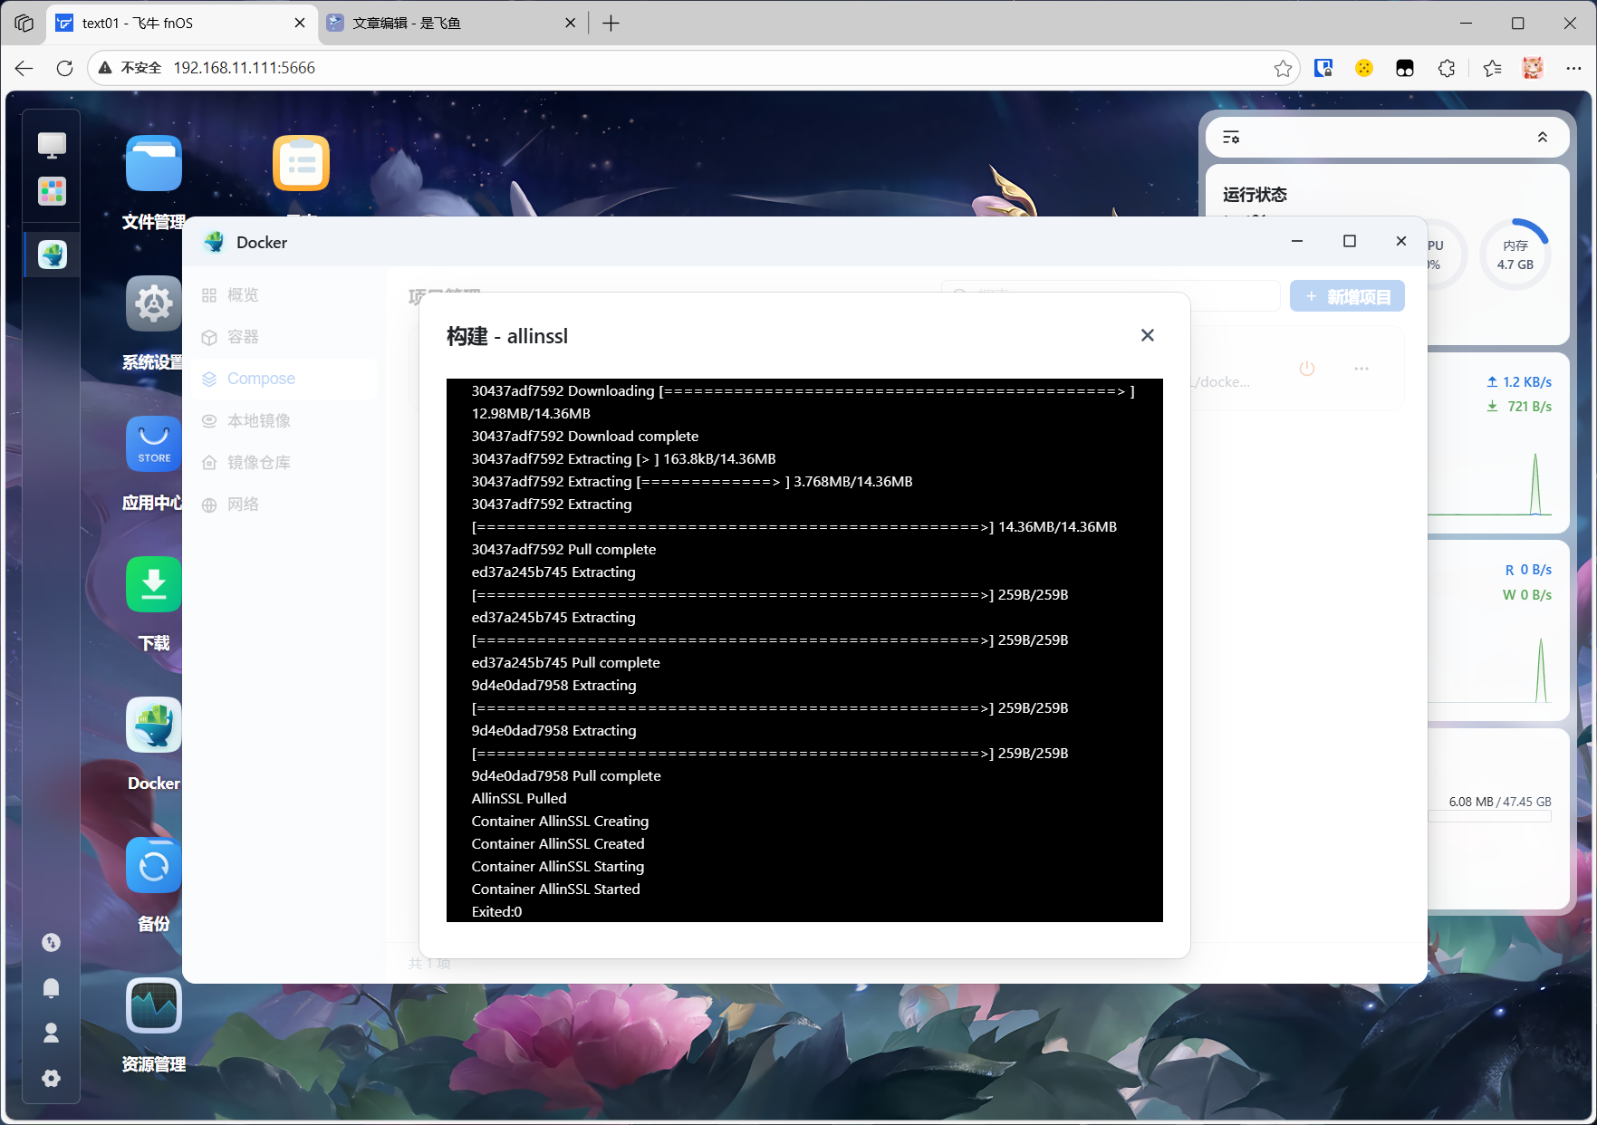This screenshot has height=1125, width=1597.
Task: Open the Docker desktop icon
Action: [x=153, y=726]
